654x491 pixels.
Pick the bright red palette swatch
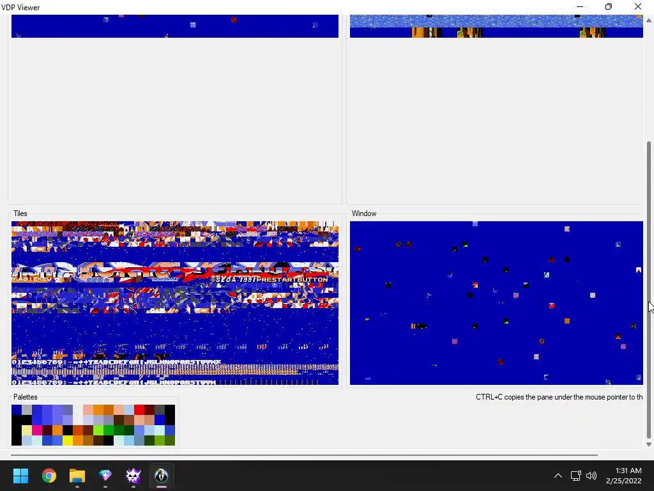pos(139,410)
